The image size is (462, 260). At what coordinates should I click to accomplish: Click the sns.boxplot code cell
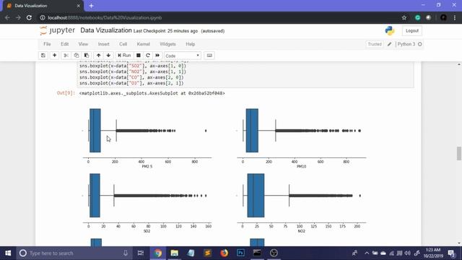(x=245, y=74)
